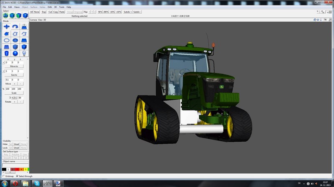
Task: Open the Views menu
Action: click(x=17, y=7)
